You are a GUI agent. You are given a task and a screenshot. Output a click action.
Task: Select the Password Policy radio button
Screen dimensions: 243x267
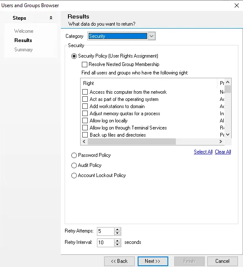click(x=74, y=155)
